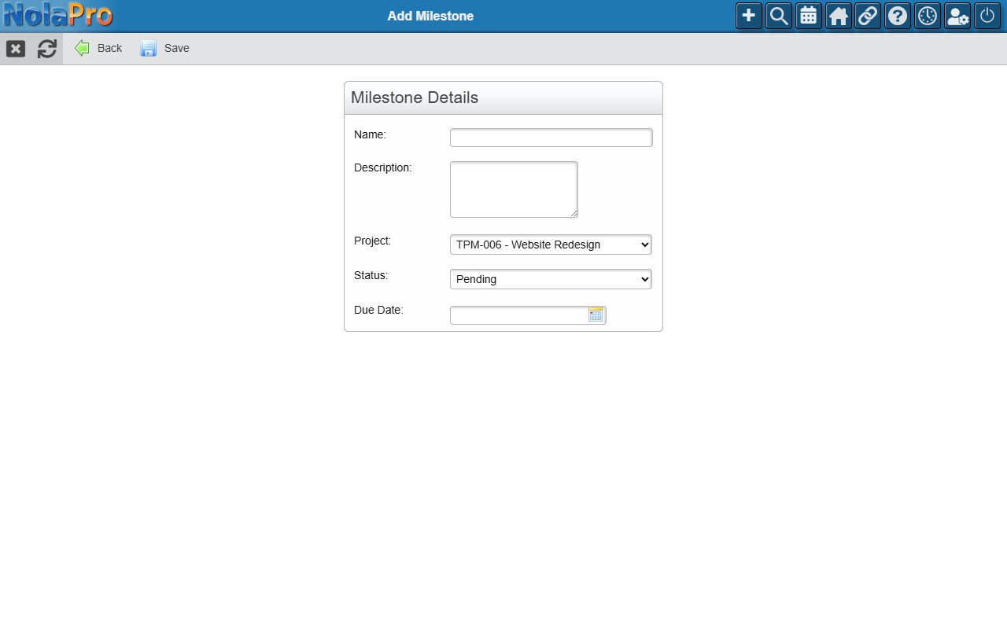Screen dimensions: 1007x629
Task: Click the Name: label
Action: [370, 134]
